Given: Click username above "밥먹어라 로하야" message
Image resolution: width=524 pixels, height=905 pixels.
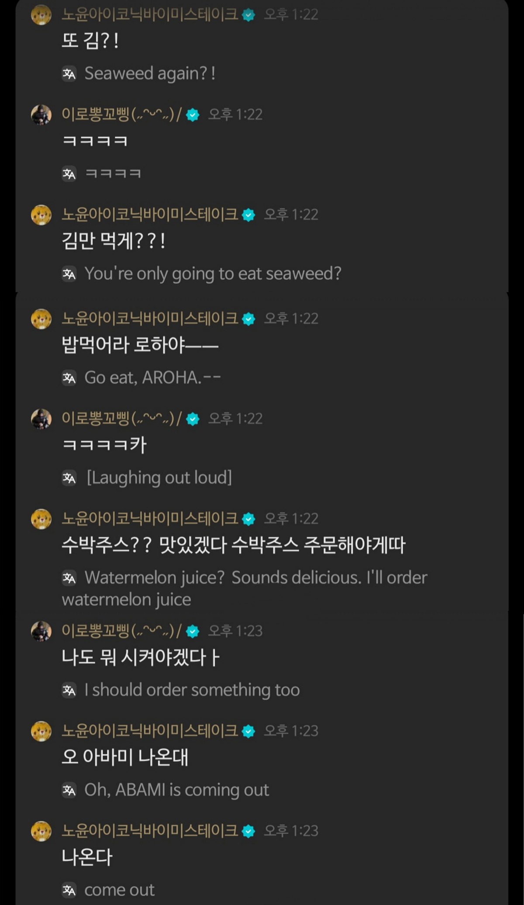Looking at the screenshot, I should coord(150,319).
